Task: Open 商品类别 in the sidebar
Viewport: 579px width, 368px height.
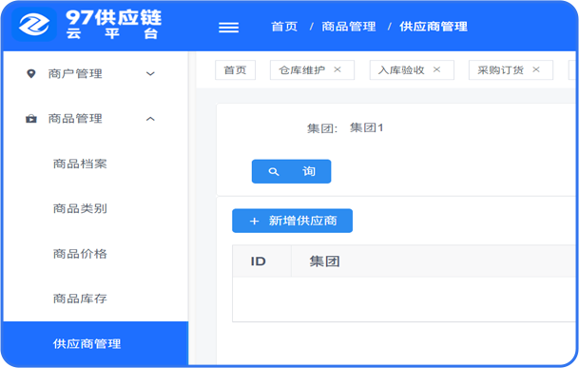Action: click(80, 209)
